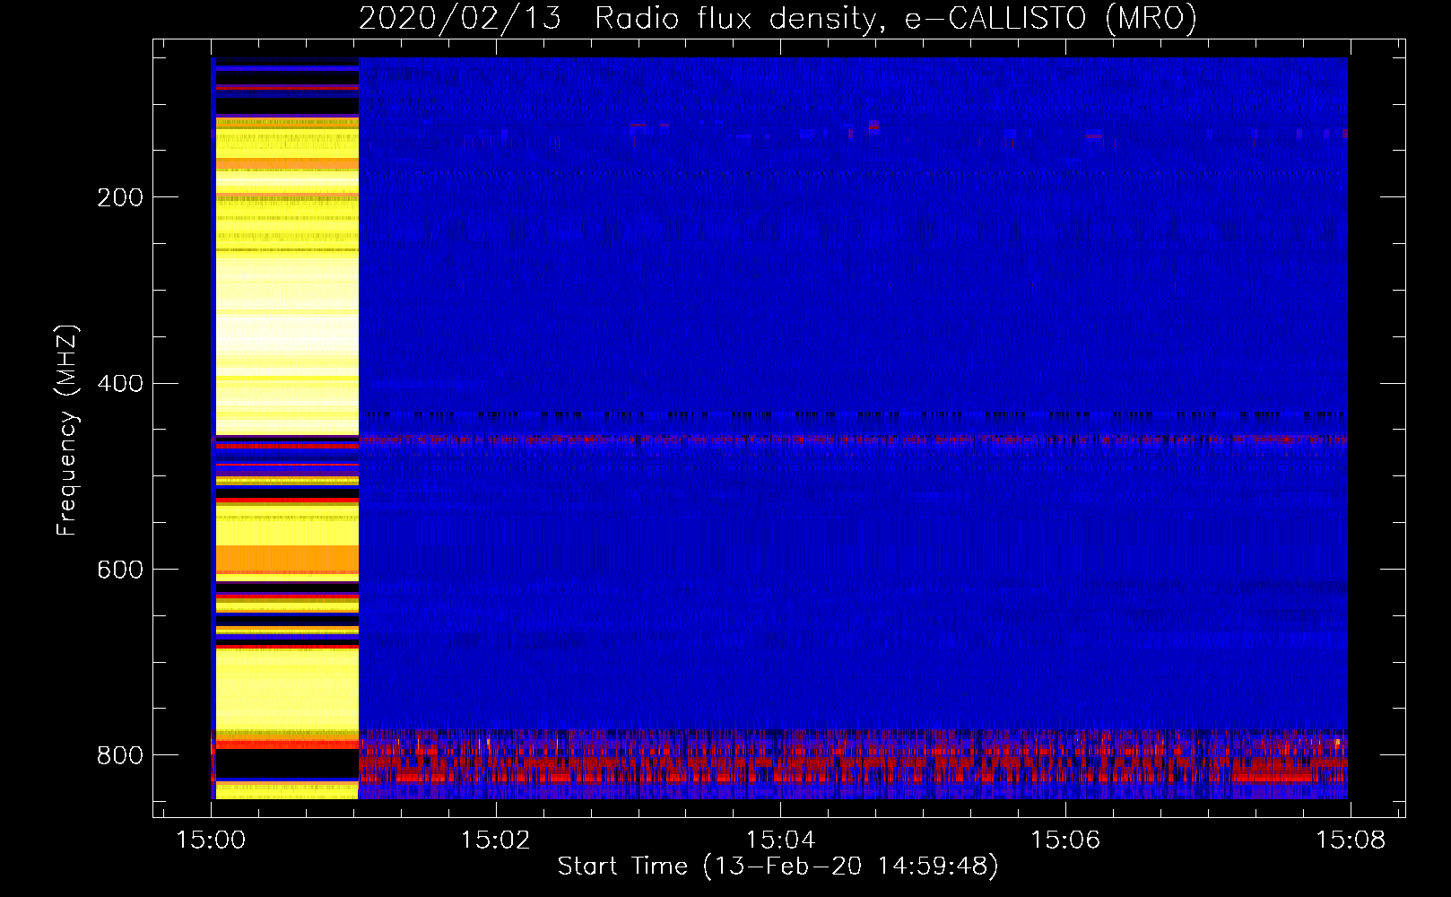Image resolution: width=1451 pixels, height=897 pixels.
Task: Click the "Start Time (13-Feb-20 14:59:48)" x-axis label
Action: point(778,867)
